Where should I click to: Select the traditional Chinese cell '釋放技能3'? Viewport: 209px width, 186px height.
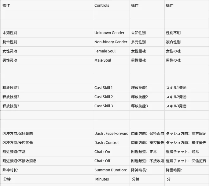147,106
